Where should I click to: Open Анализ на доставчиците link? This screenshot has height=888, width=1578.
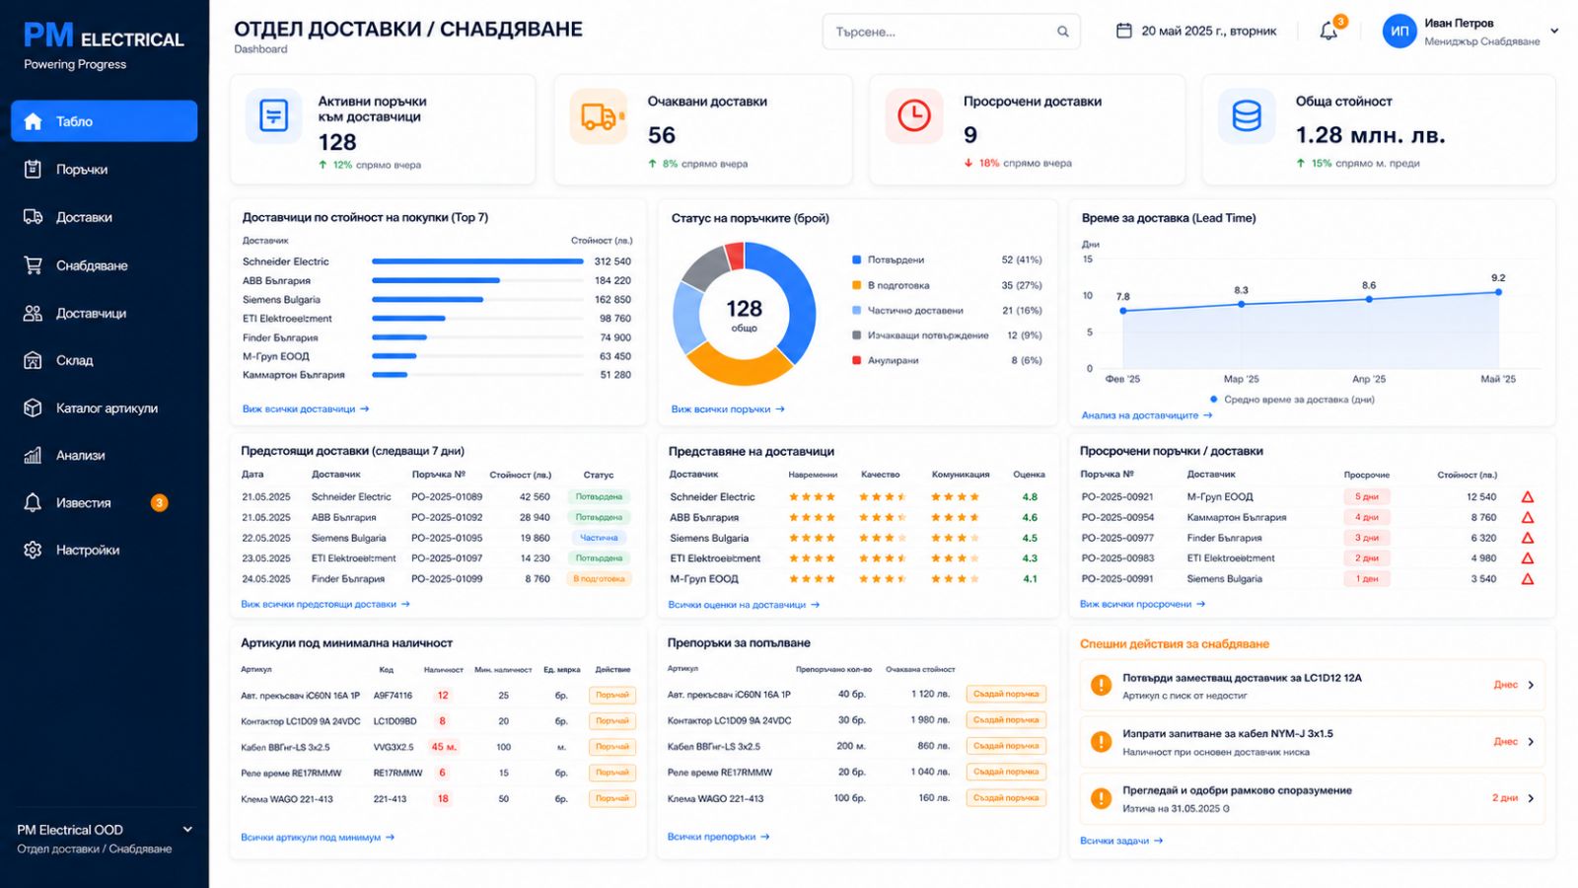tap(1147, 415)
